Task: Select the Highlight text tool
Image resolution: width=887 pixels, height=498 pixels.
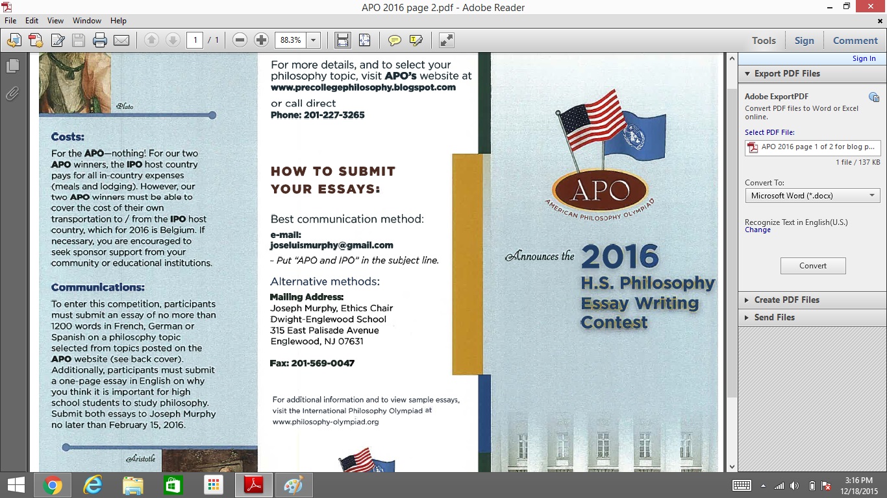Action: pos(416,40)
